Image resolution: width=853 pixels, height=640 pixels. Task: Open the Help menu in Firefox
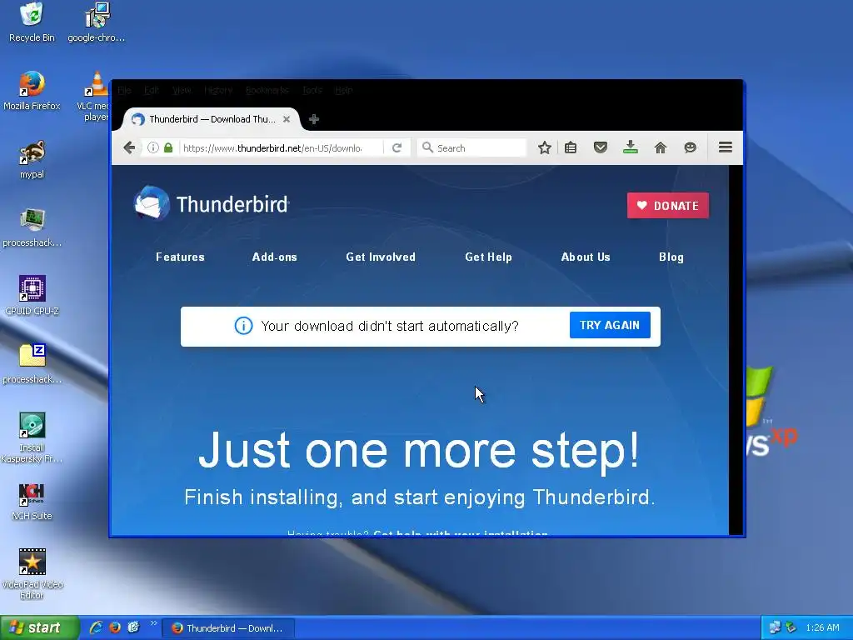tap(343, 90)
